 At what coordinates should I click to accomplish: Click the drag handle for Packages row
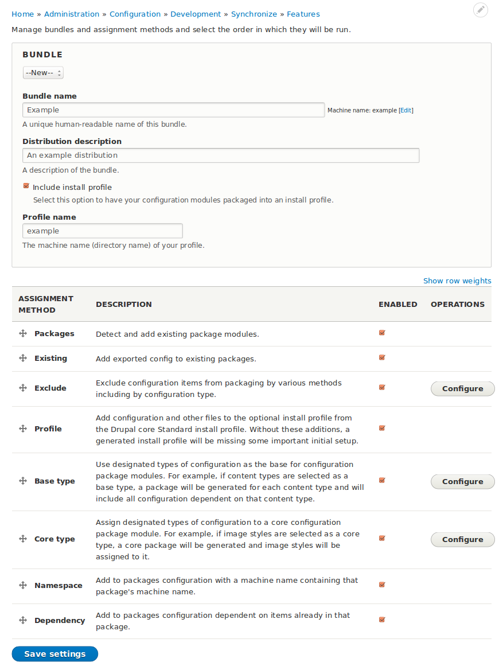[x=23, y=333]
